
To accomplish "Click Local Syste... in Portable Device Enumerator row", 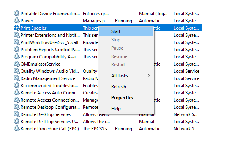I will 186,14.
